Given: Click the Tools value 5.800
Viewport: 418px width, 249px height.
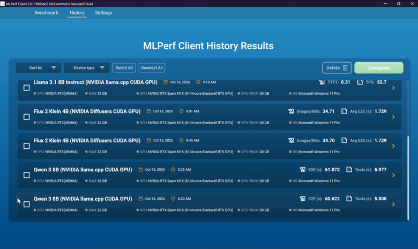Looking at the screenshot, I should tap(380, 199).
